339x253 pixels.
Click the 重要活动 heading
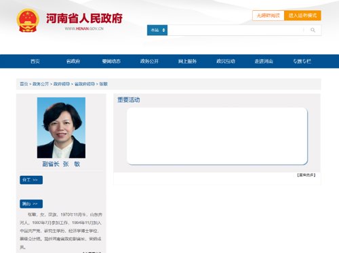(x=129, y=100)
